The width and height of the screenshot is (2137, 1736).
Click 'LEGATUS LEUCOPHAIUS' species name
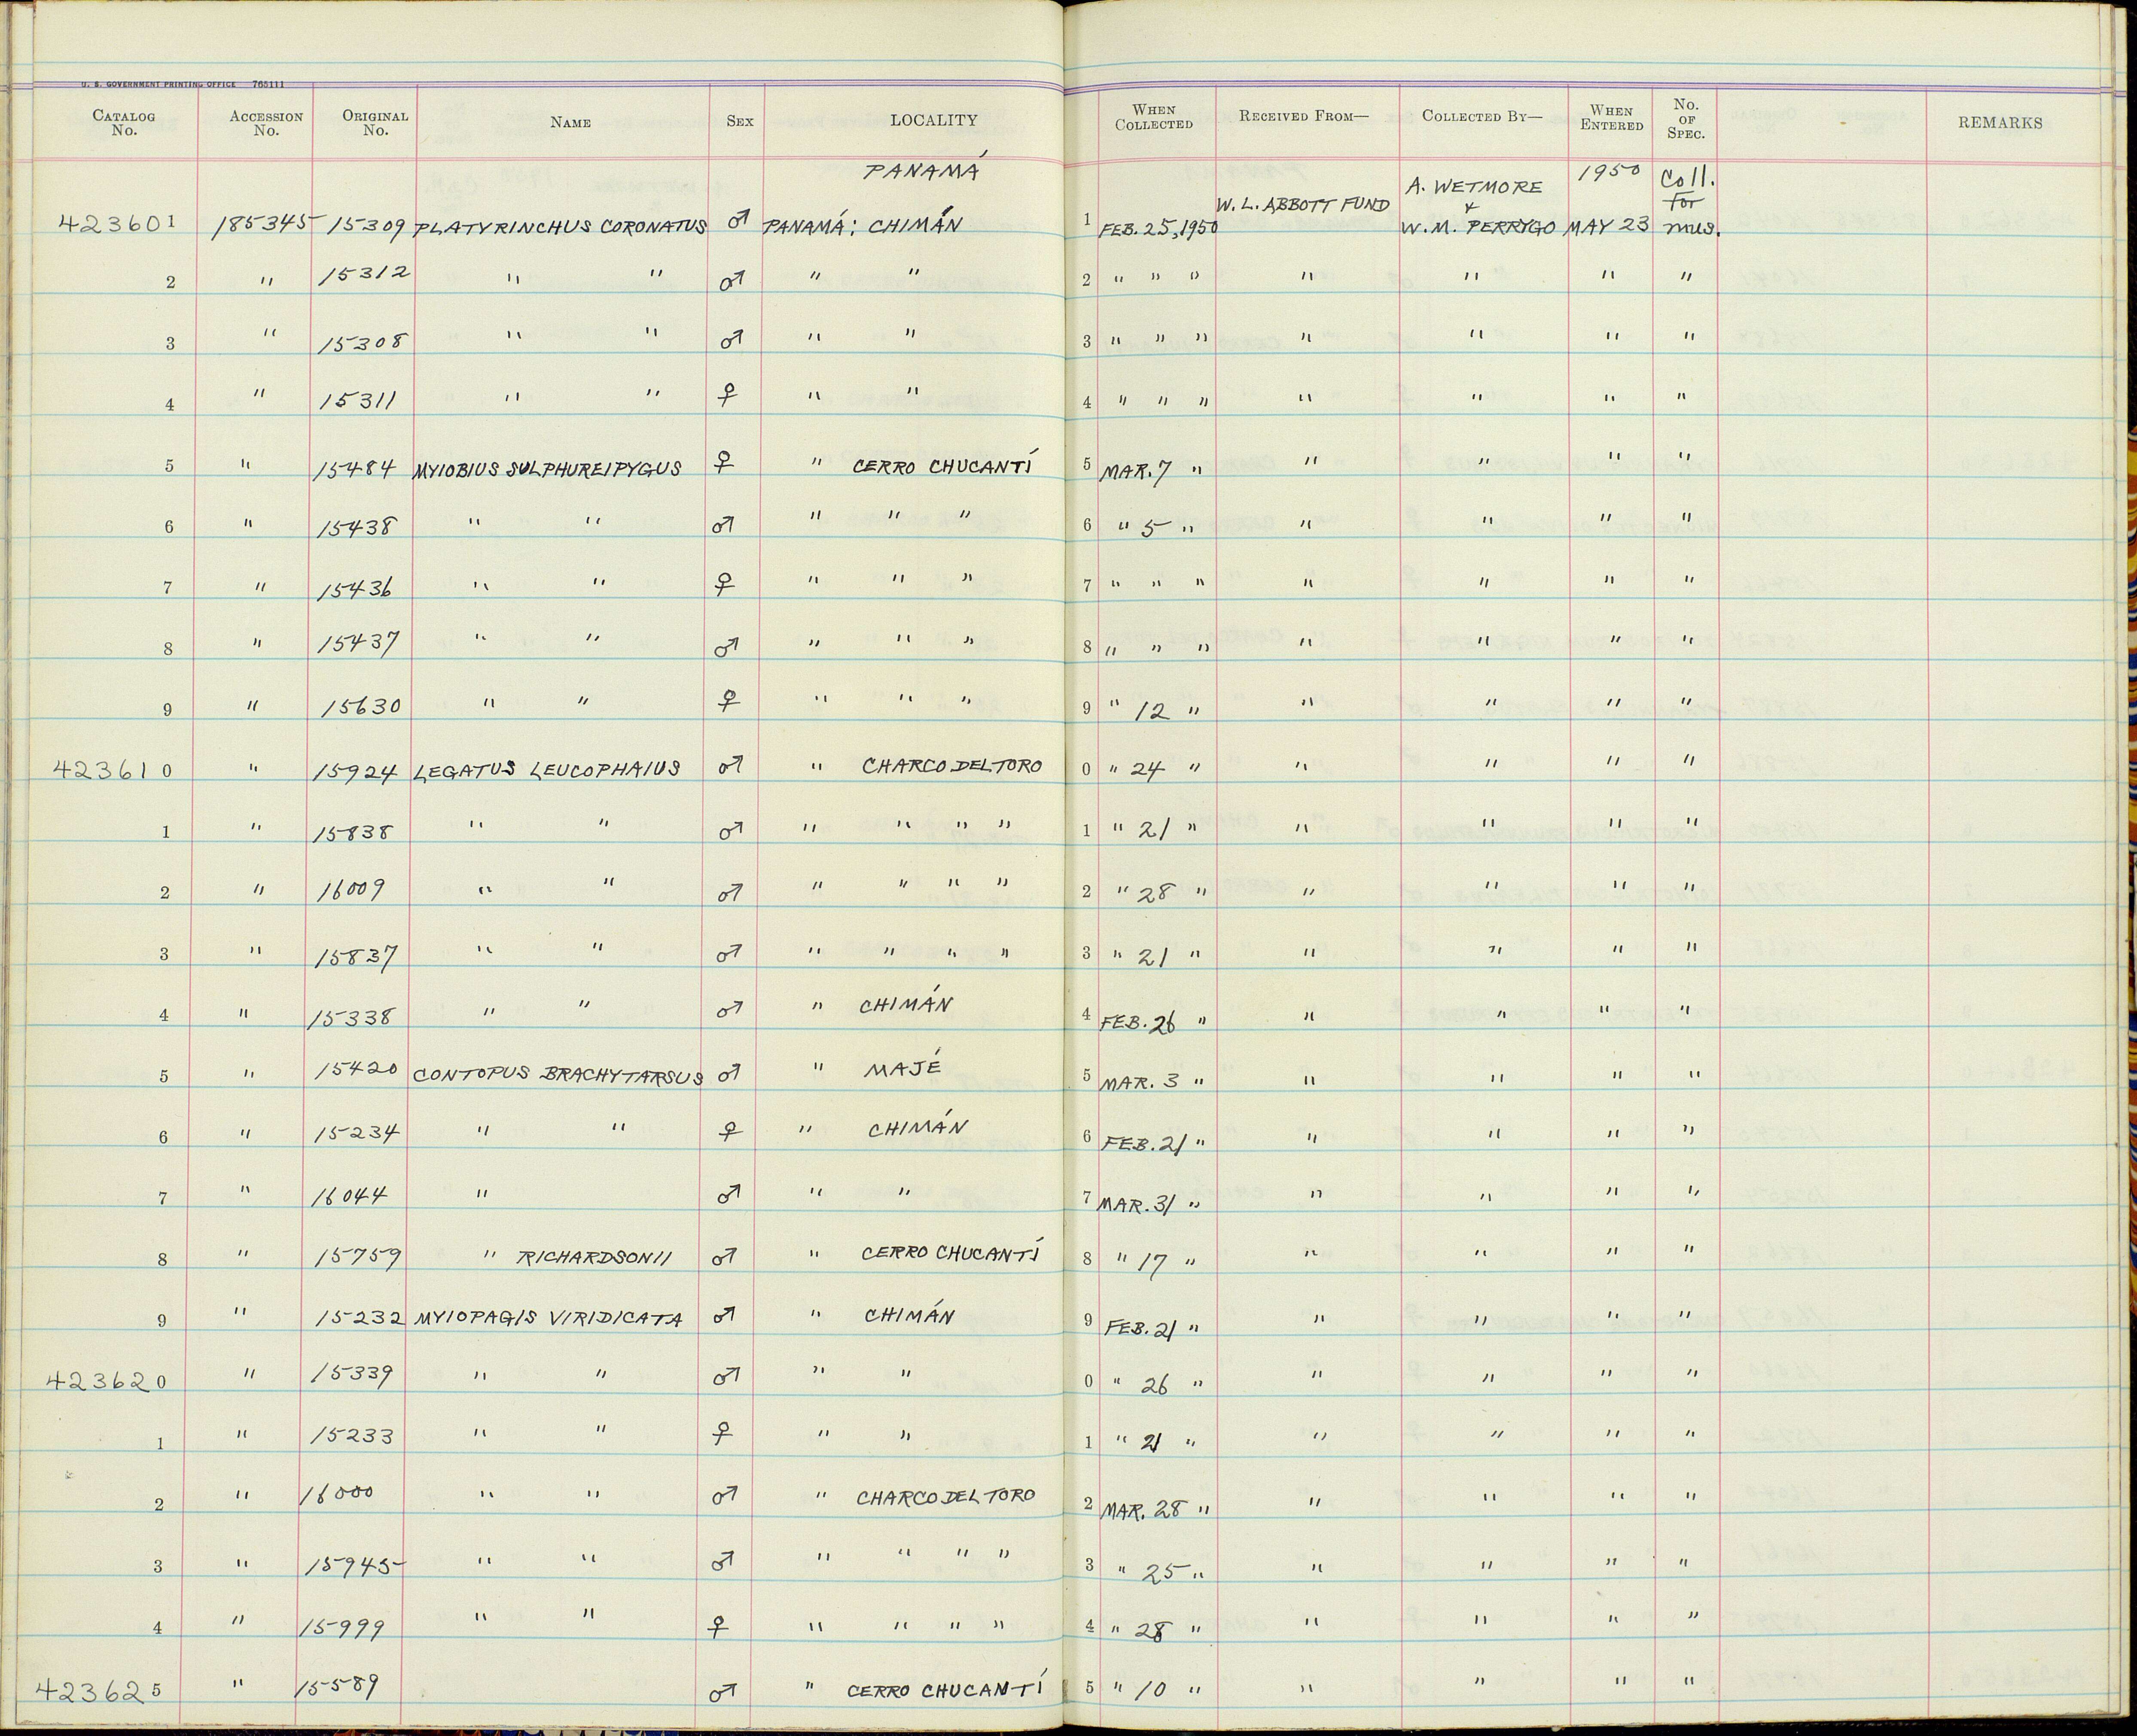click(546, 769)
